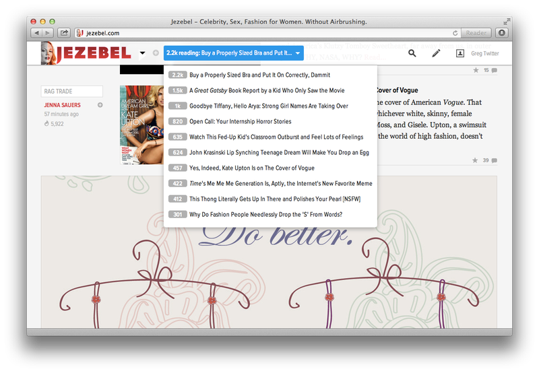Click the 1.5k reader count badge
539x373 pixels.
(x=178, y=90)
